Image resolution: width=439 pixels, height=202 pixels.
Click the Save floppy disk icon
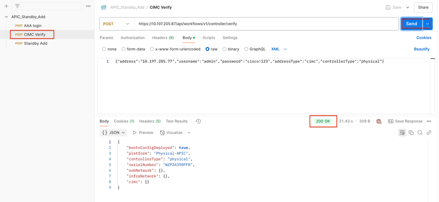[x=388, y=7]
